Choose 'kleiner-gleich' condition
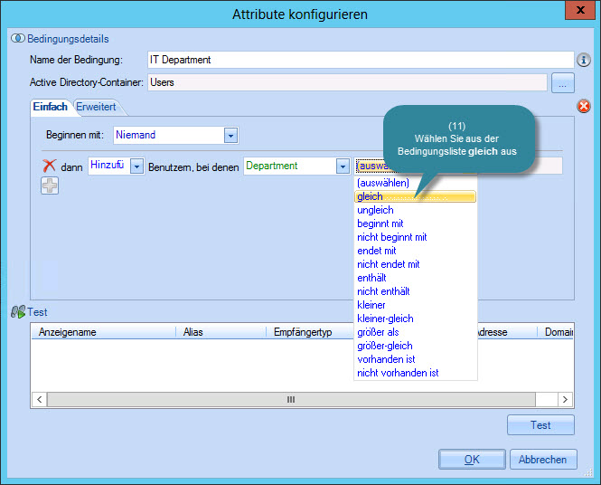The image size is (601, 485). pos(416,319)
